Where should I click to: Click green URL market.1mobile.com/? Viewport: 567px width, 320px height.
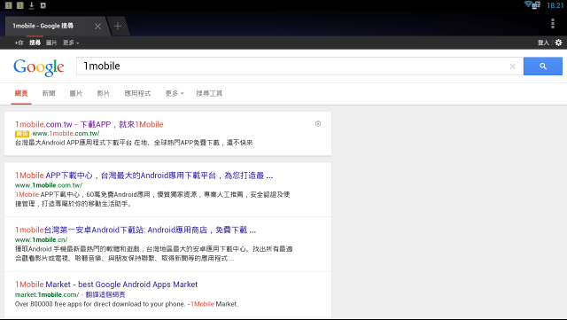coord(47,294)
